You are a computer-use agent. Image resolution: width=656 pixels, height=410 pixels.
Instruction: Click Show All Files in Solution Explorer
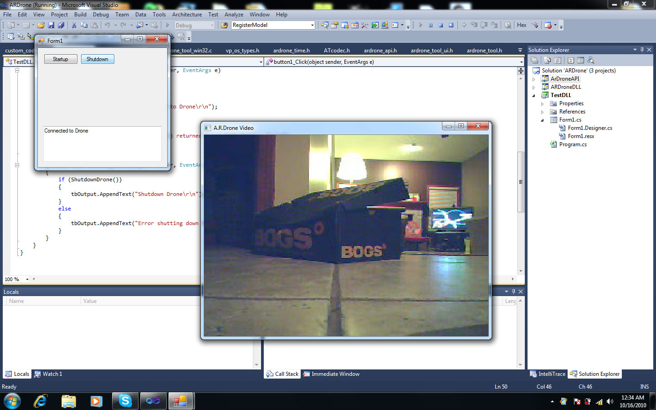(547, 60)
